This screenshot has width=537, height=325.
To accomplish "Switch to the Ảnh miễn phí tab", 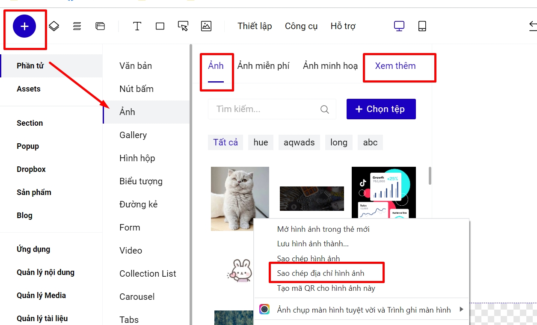I will (263, 66).
